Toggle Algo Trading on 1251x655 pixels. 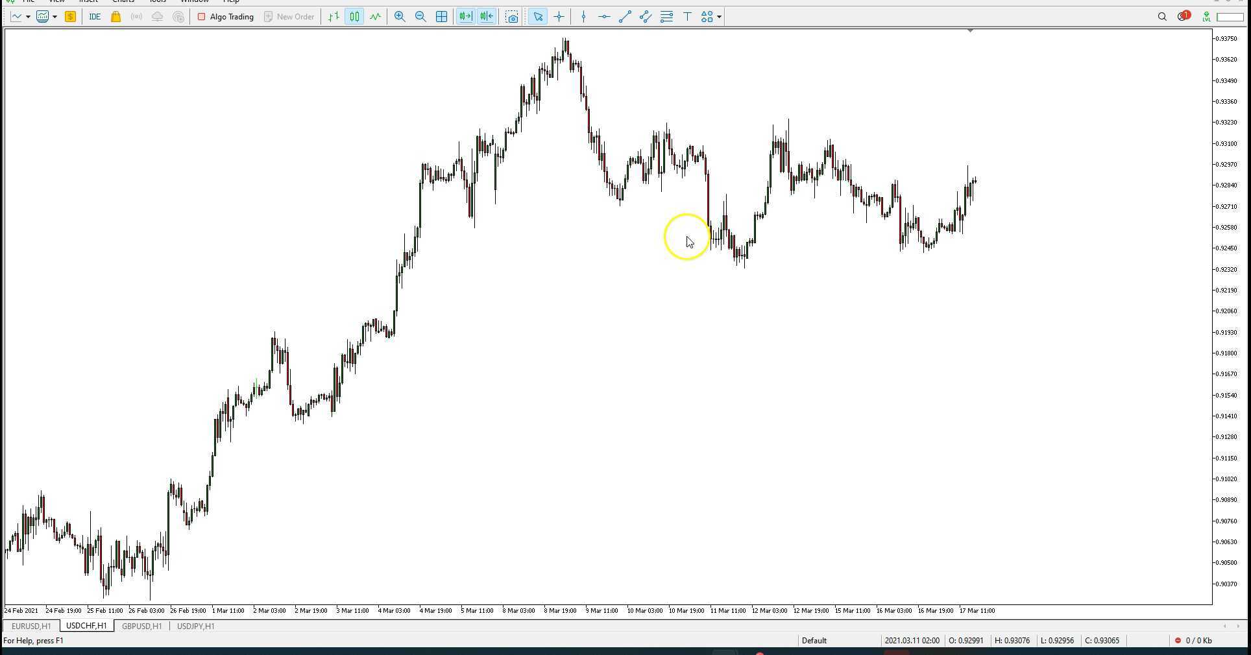click(225, 16)
